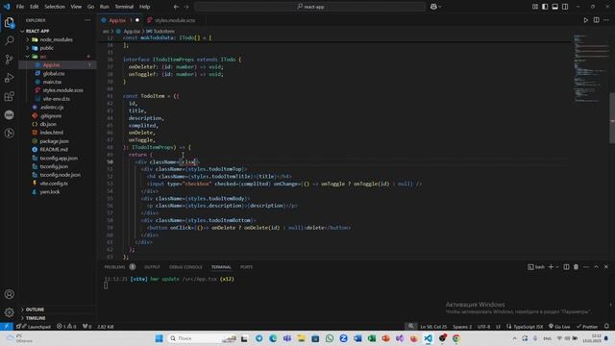This screenshot has height=346, width=615.
Task: Click the code minimap preview
Action: pos(590,68)
